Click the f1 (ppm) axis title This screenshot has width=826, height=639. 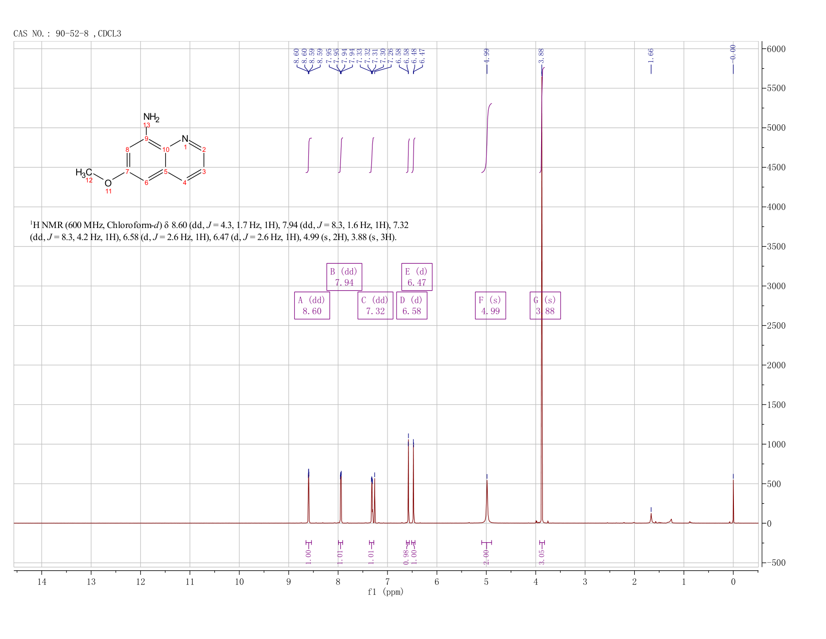[x=385, y=592]
